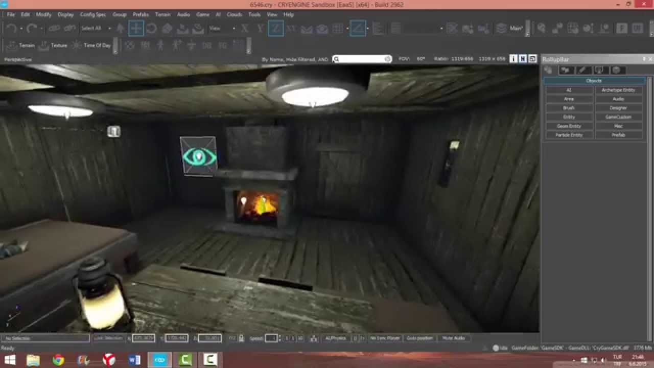The image size is (654, 368).
Task: Open the Terrain menu
Action: pos(163,15)
